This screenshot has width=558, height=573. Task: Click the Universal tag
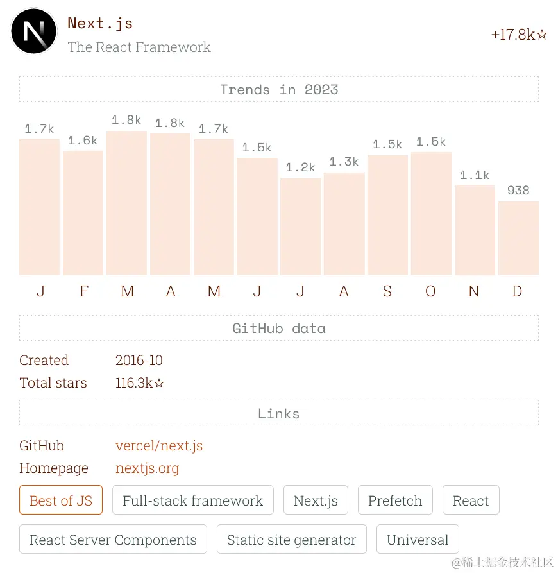(418, 540)
